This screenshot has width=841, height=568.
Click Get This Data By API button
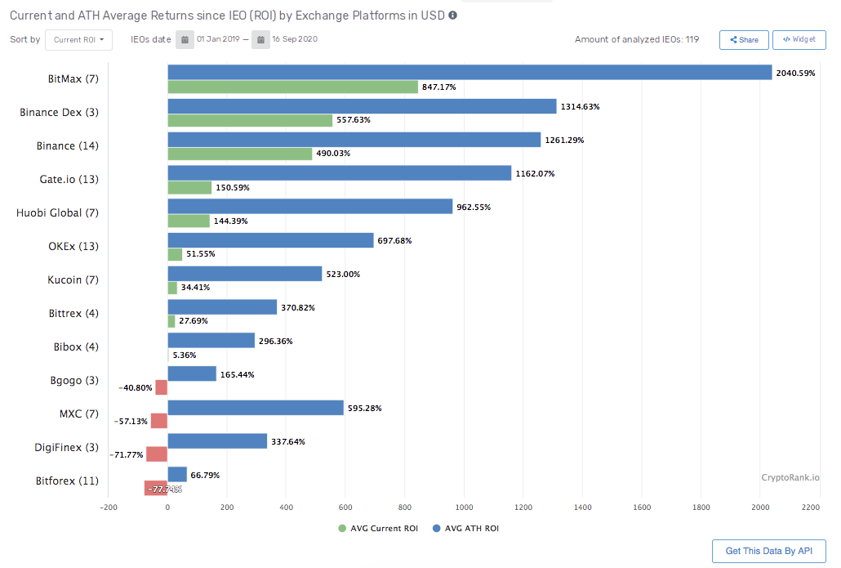(769, 551)
